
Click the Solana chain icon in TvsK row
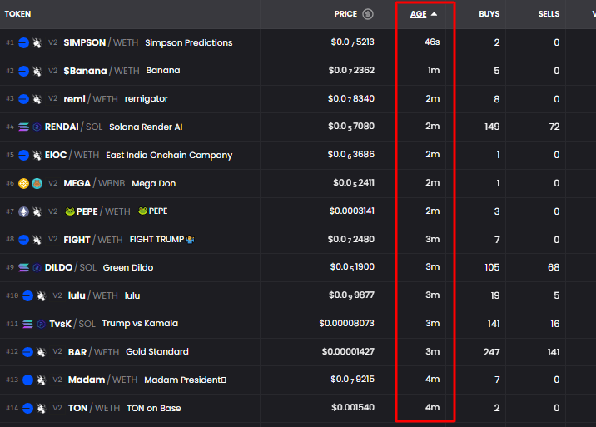pos(27,324)
